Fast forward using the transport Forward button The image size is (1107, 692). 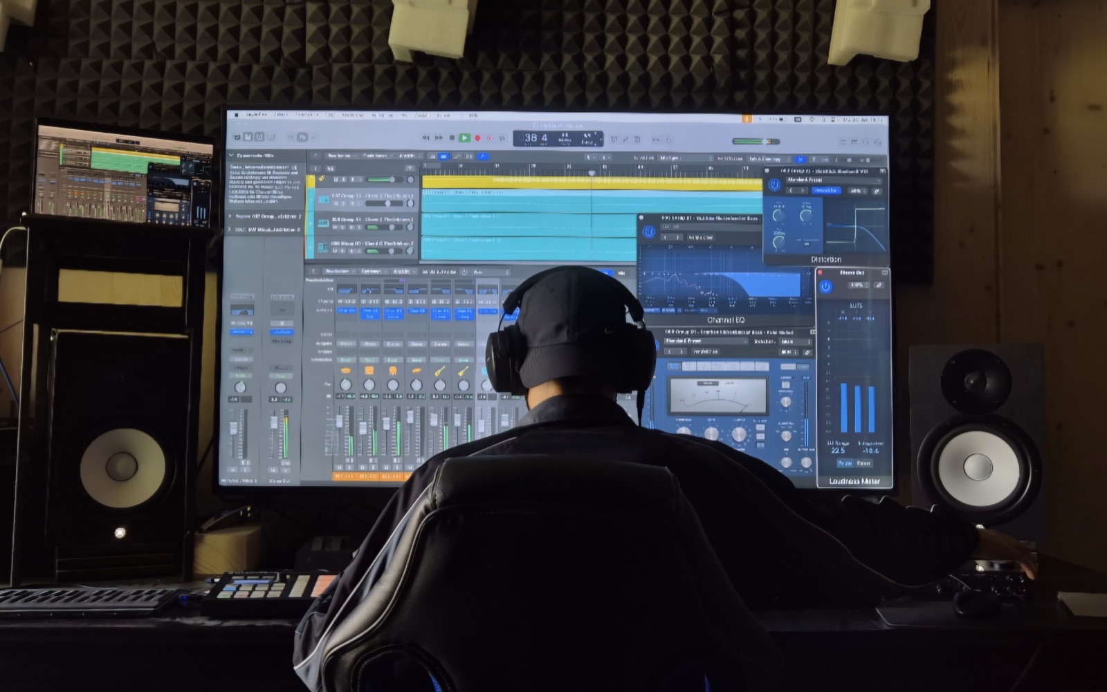[x=439, y=138]
